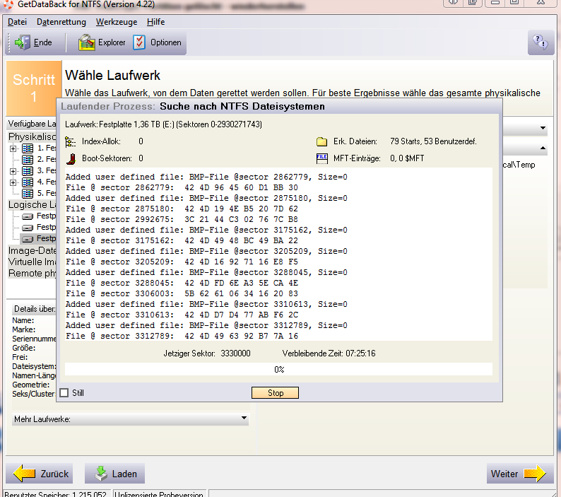Click the Laufwerk Festplatte 1,36 TB line
Viewport: 561px width, 497px height.
tap(163, 124)
